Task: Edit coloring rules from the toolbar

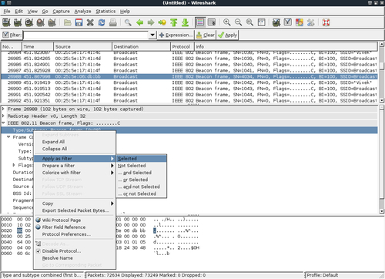Action: 300,22
